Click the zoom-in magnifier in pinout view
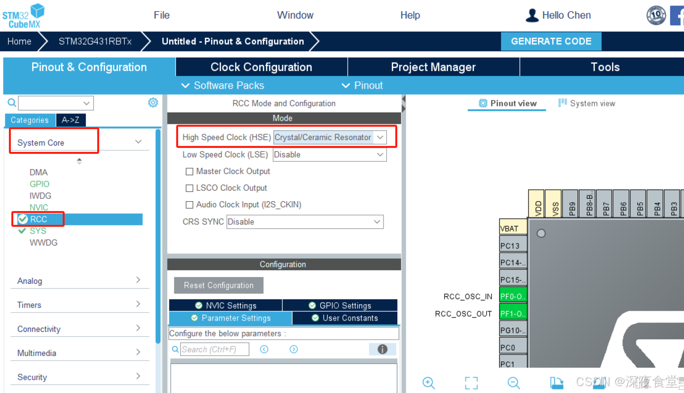The width and height of the screenshot is (684, 393). point(428,383)
